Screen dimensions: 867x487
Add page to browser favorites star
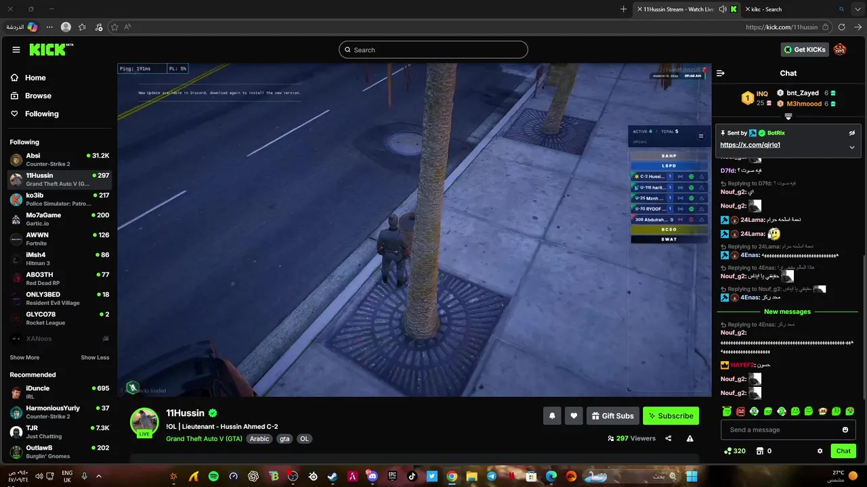(x=114, y=27)
